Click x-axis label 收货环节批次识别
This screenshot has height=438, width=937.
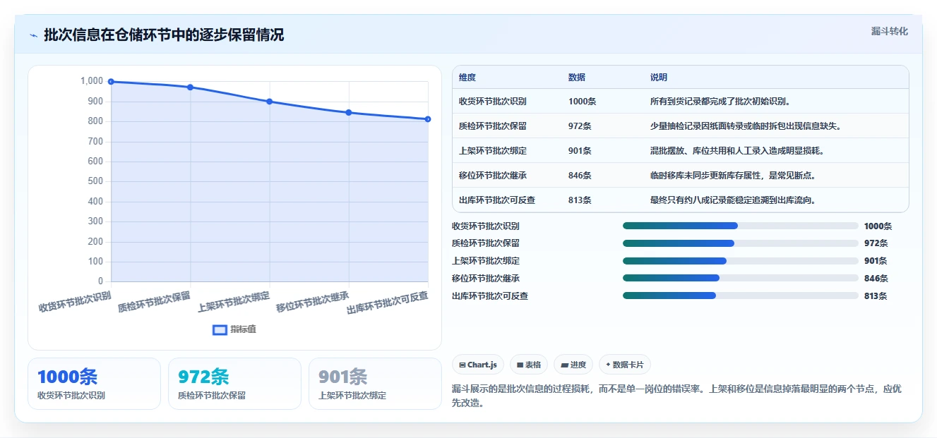[75, 302]
